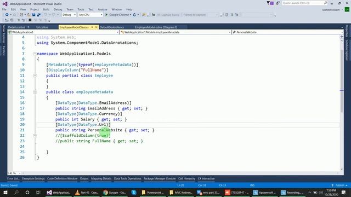Switch to the DefaultController.cs tab
This screenshot has width=351, height=197.
pos(112,27)
